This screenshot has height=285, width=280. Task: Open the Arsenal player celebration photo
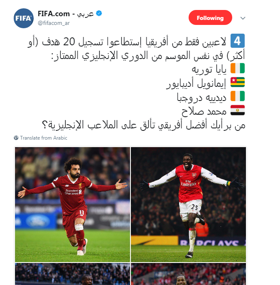point(188,204)
